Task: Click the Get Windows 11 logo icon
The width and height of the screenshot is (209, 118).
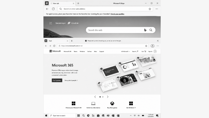Action: [131, 103]
